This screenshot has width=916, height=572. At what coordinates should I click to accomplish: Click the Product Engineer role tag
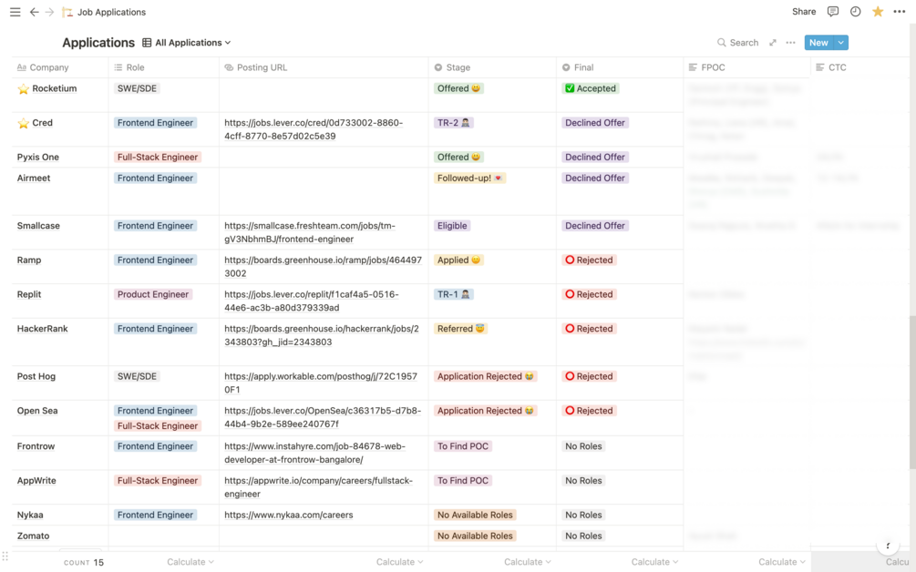pos(153,295)
